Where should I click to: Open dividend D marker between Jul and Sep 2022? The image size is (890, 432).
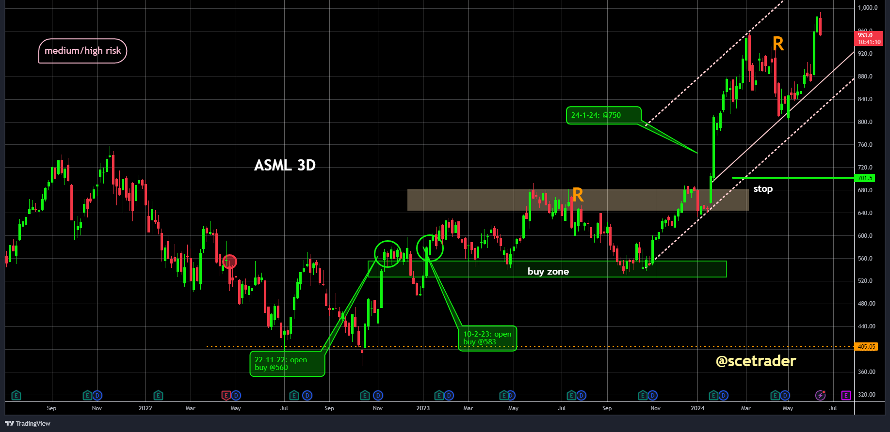coord(307,396)
